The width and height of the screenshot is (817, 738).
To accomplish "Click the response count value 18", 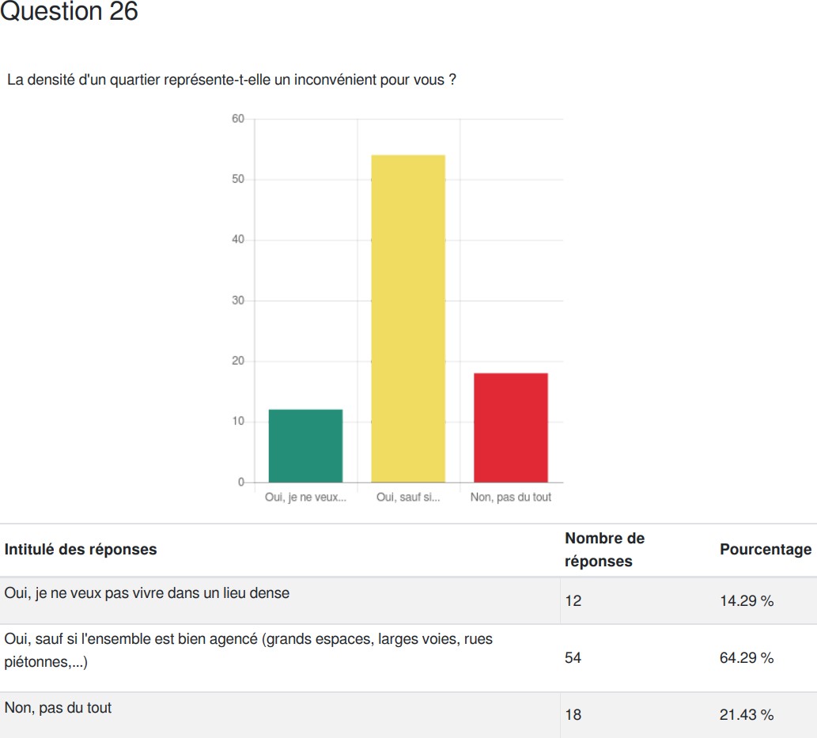I will pyautogui.click(x=573, y=714).
